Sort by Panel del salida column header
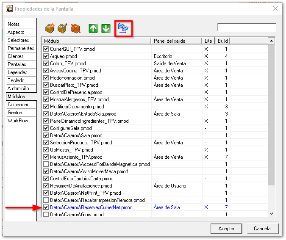This screenshot has width=286, height=240. coord(177,41)
